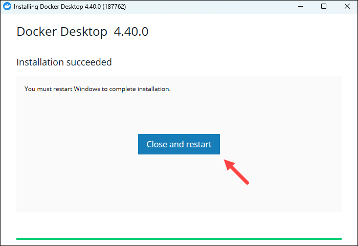Click the 'Docker Desktop 4.40.0' heading
Image resolution: width=358 pixels, height=246 pixels.
(x=82, y=32)
